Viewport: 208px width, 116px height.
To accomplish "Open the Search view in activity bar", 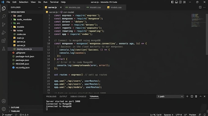I will [x=4, y=16].
